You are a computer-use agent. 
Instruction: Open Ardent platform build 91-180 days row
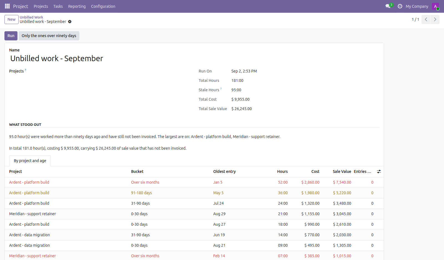click(x=194, y=193)
